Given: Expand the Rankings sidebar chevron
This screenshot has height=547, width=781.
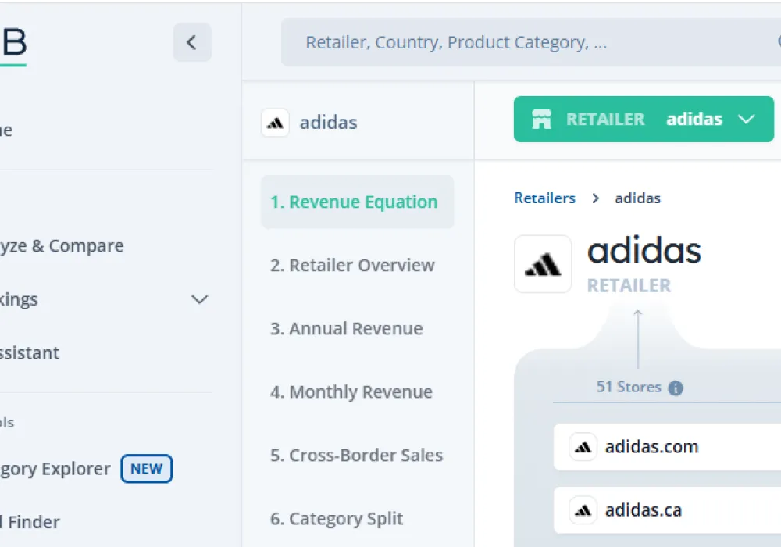Looking at the screenshot, I should coord(200,299).
